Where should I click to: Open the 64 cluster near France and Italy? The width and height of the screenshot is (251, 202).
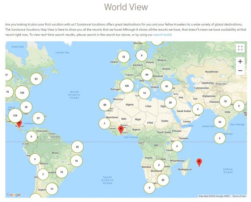click(147, 75)
